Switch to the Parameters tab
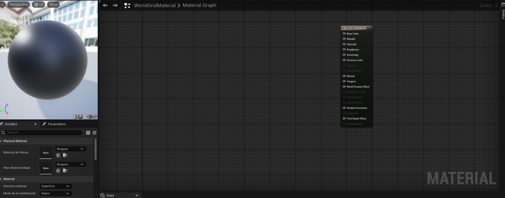Viewport: 505px width, 198px height. tap(57, 124)
